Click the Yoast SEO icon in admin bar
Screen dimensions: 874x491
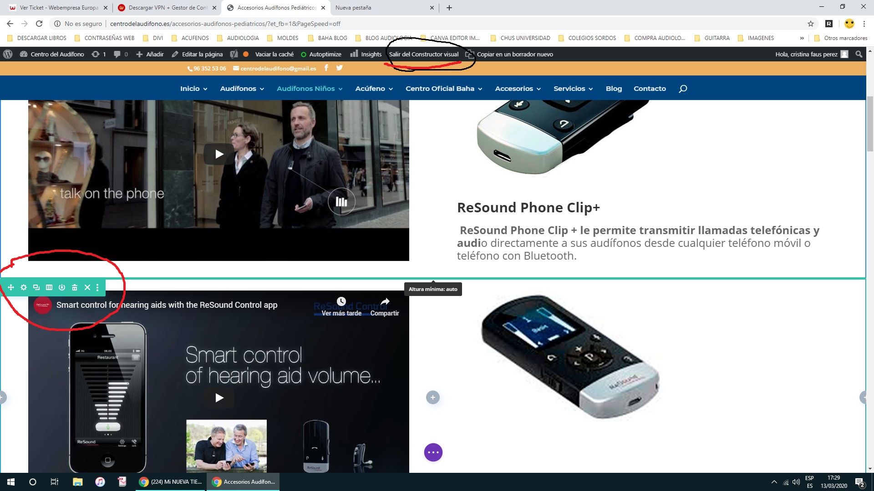(234, 54)
